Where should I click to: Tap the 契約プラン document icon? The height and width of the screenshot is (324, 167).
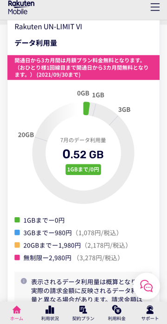[83, 310]
